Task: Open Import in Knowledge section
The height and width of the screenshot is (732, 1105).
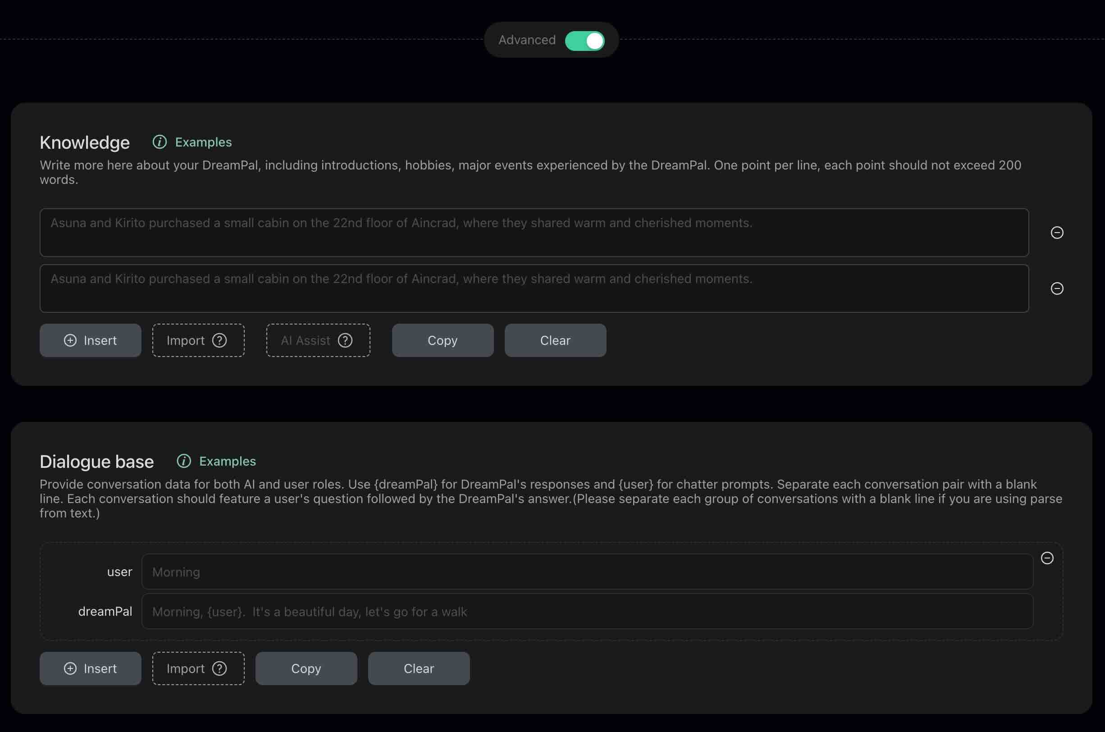Action: [x=198, y=340]
